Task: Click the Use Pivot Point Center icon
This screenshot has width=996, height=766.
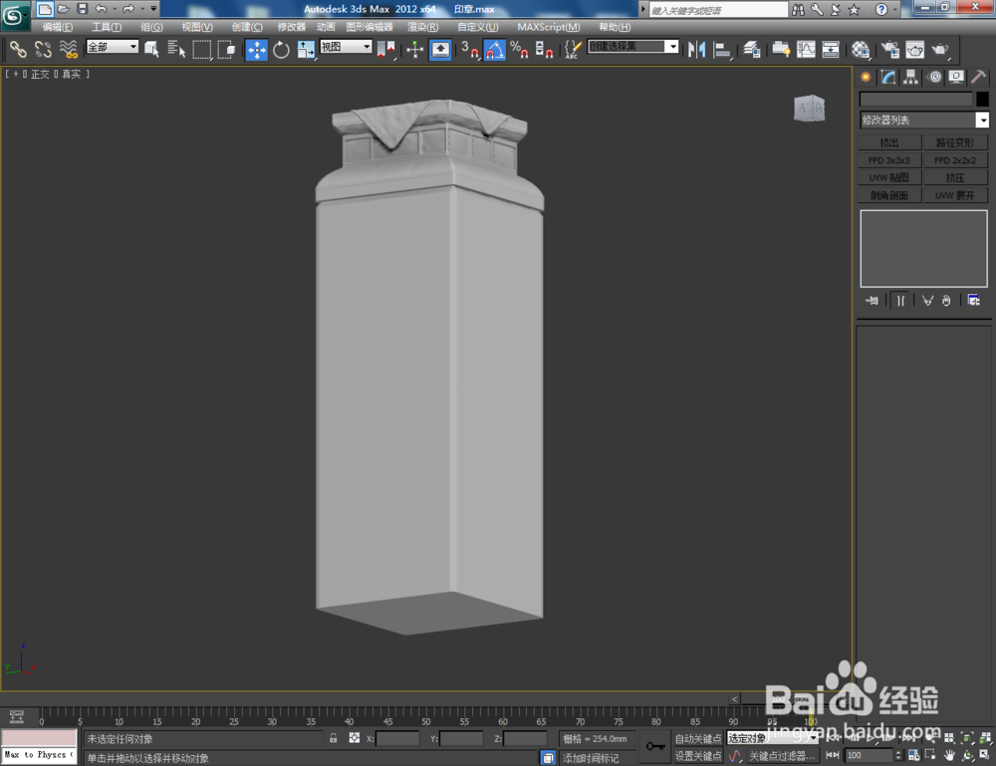Action: tap(385, 50)
